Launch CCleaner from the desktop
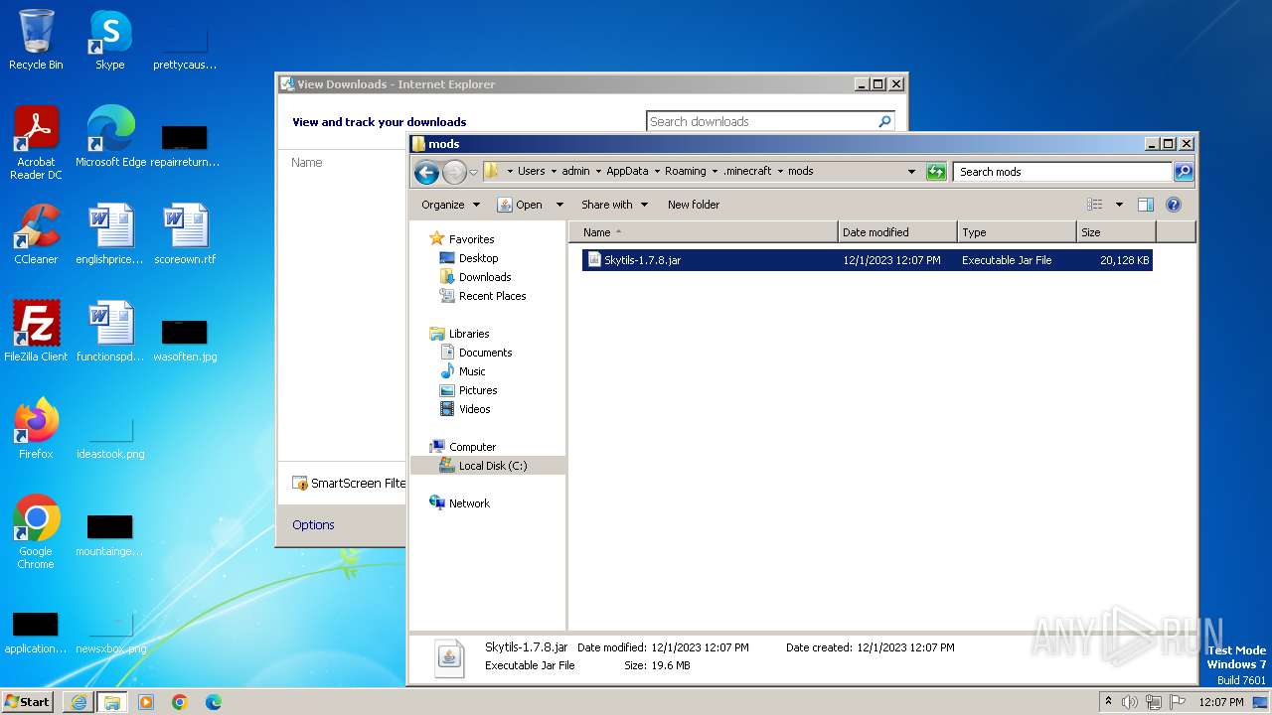 click(x=36, y=234)
